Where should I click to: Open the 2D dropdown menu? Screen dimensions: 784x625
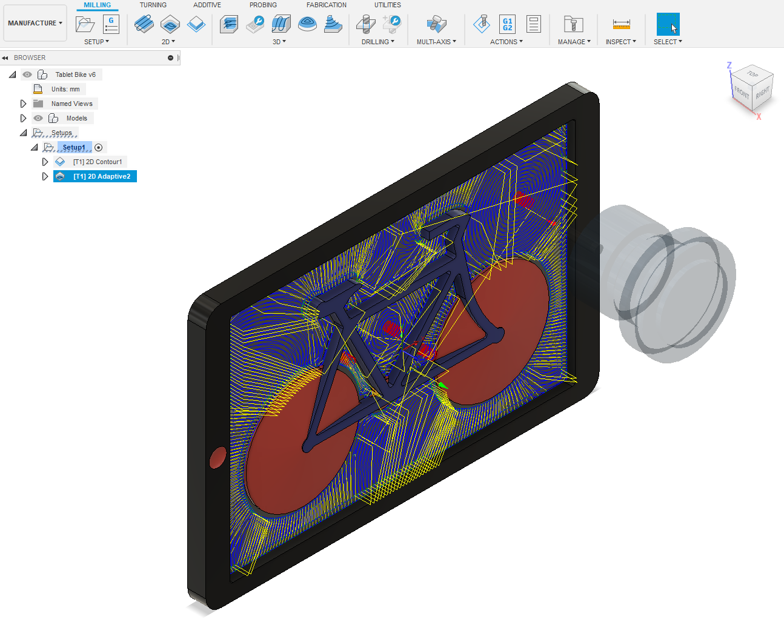click(x=168, y=42)
